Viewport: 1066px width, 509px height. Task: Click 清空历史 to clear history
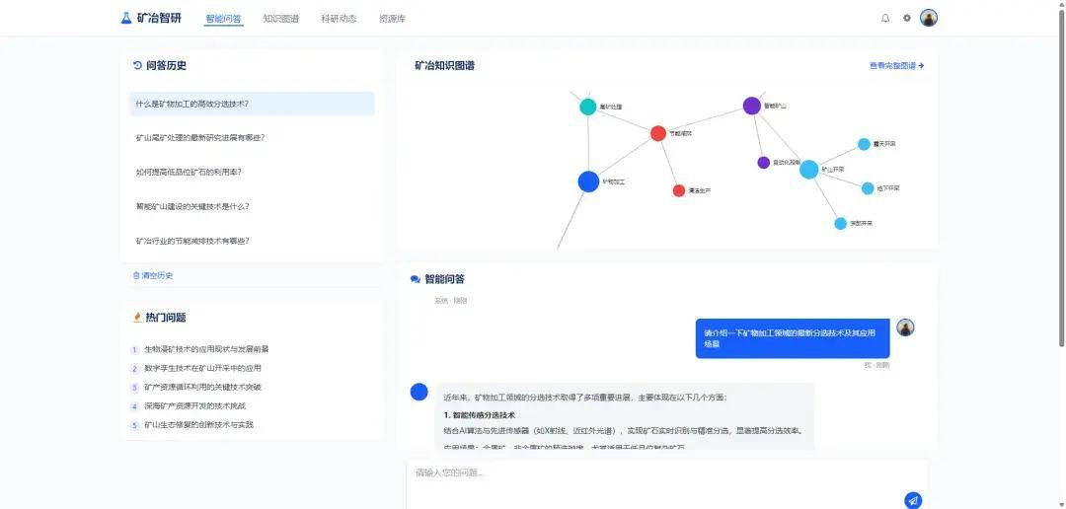tap(153, 275)
